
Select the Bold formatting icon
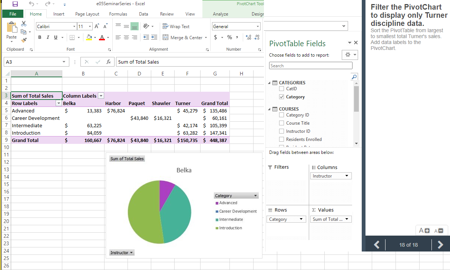pos(40,37)
